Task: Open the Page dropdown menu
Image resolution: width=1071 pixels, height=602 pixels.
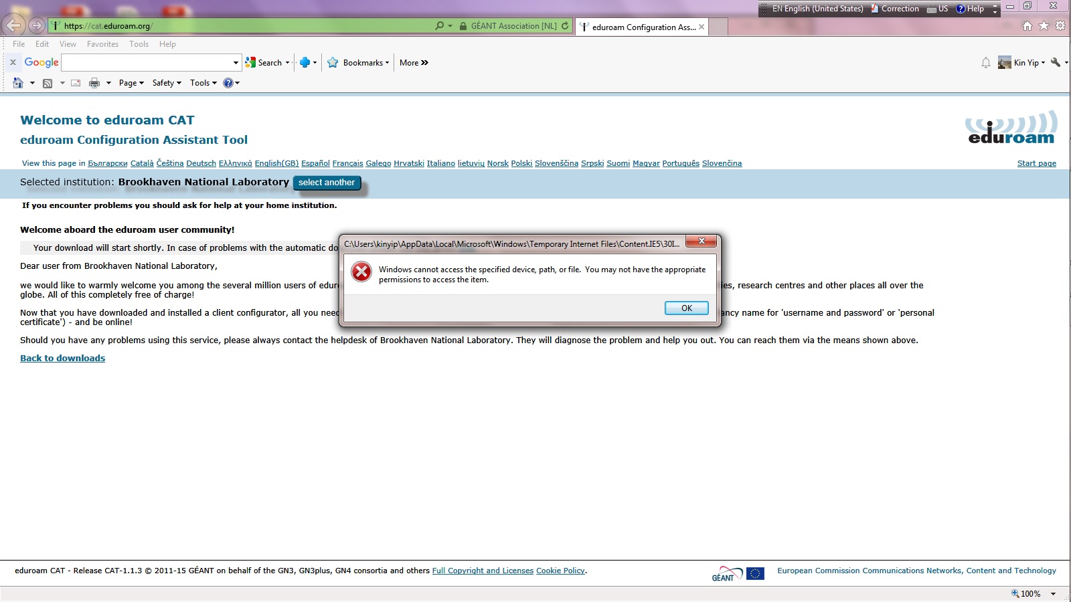Action: [131, 83]
